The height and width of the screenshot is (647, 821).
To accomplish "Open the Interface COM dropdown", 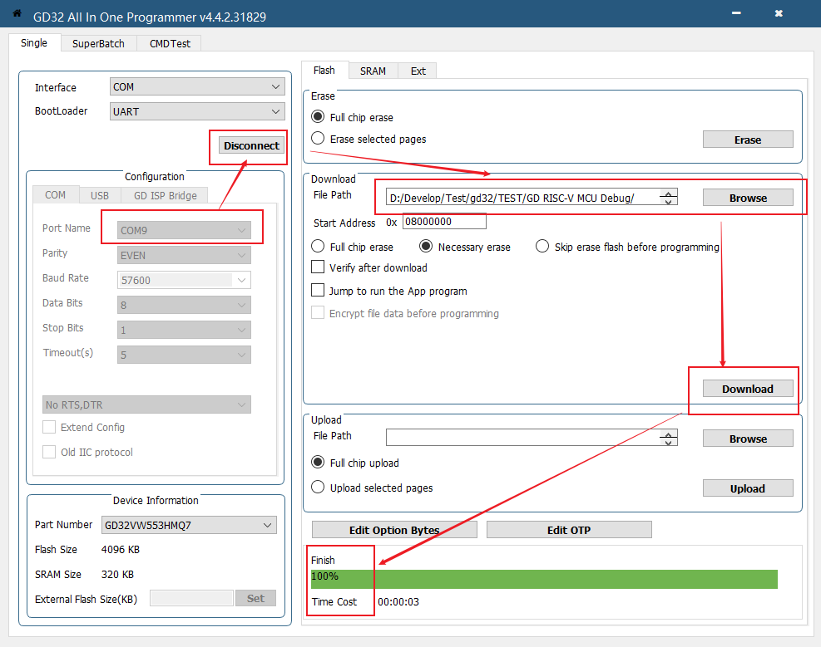I will tap(197, 87).
